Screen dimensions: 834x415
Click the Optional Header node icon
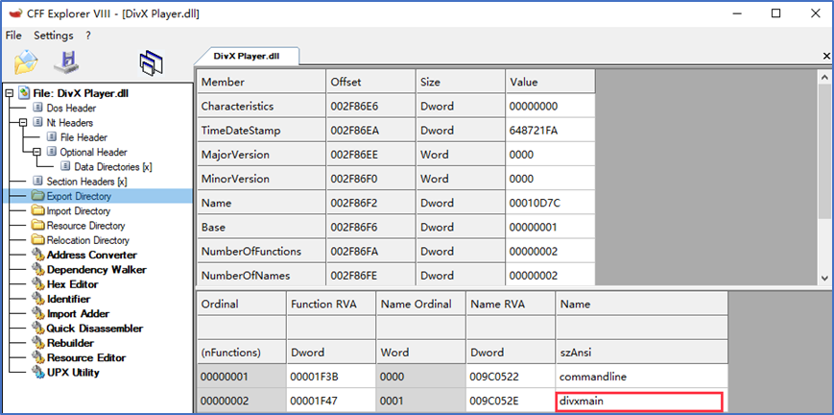click(x=52, y=152)
